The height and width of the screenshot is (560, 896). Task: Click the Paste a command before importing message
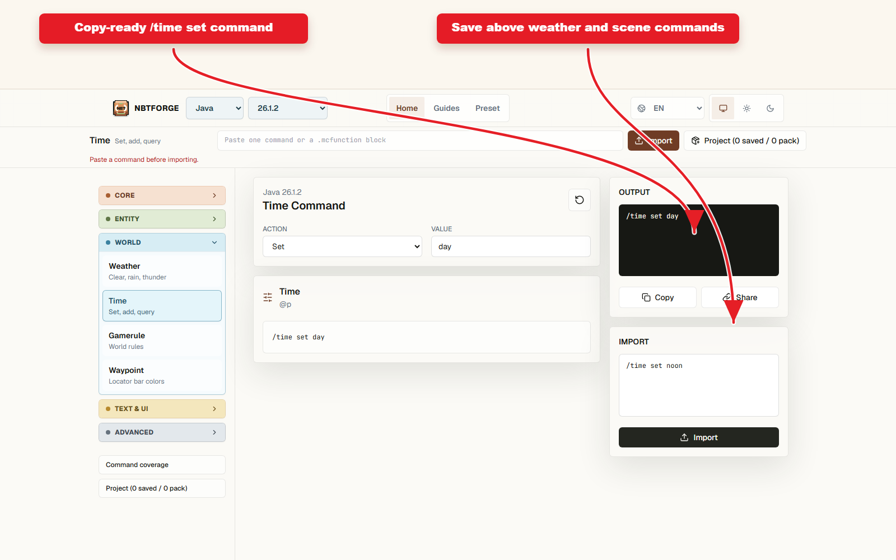pos(144,160)
